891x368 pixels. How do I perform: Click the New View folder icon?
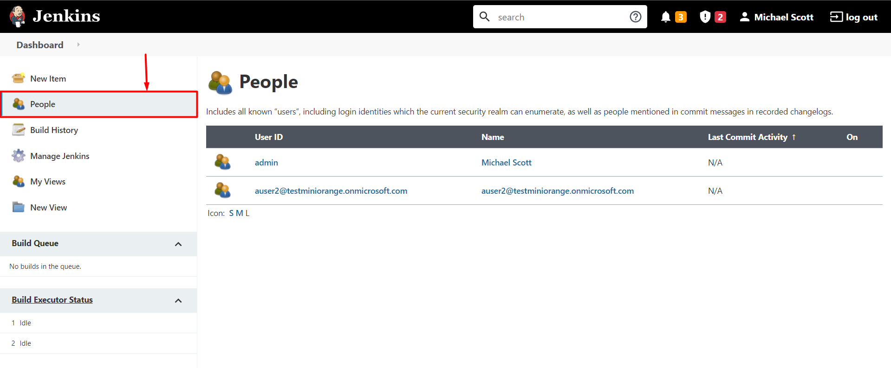19,207
